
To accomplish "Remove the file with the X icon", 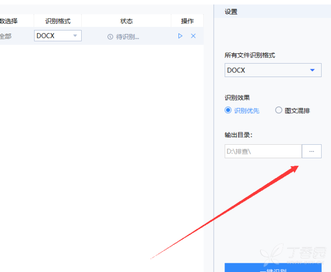I will [193, 36].
